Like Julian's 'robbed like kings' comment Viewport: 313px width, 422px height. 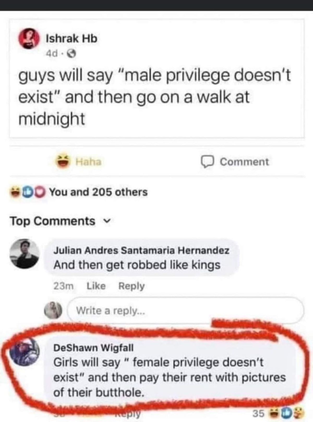(x=96, y=286)
